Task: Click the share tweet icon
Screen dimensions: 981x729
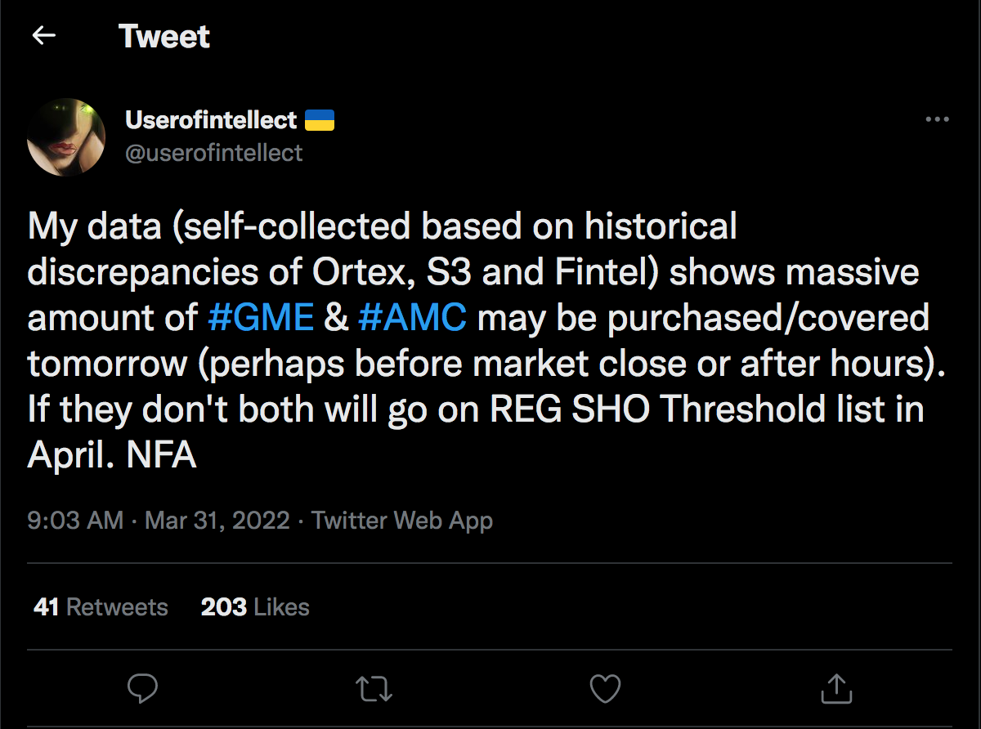Action: pyautogui.click(x=835, y=688)
